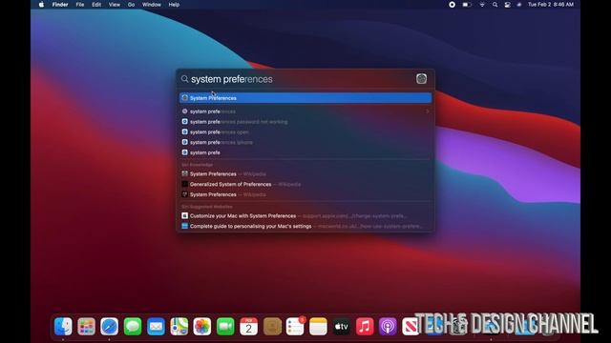Open the File menu

tap(80, 5)
